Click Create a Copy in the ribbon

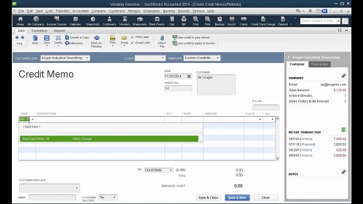(x=77, y=37)
